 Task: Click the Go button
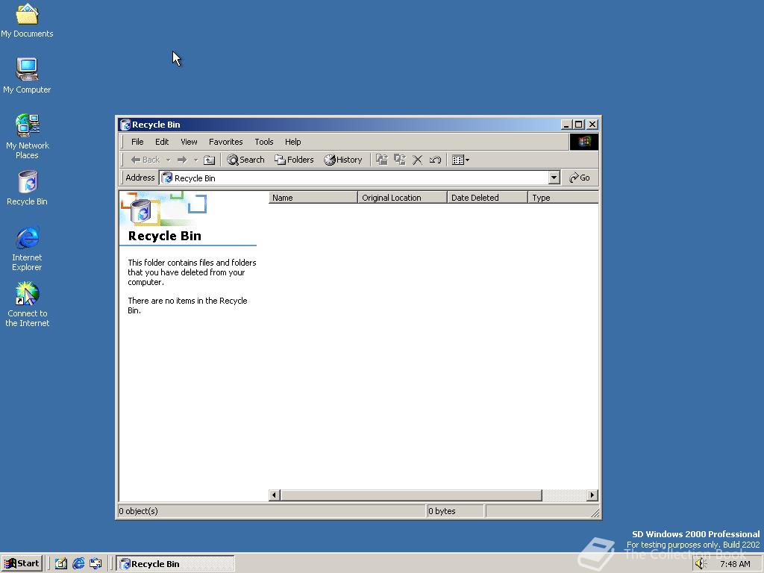coord(580,178)
